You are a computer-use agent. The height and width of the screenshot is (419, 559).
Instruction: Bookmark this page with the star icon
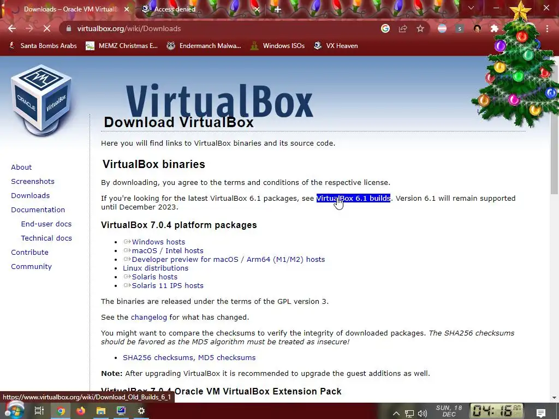[420, 28]
